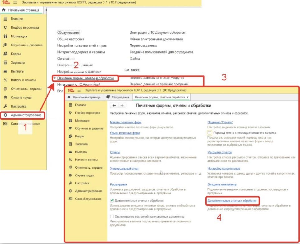This screenshot has height=244, width=300.
Task: Click the Зарплата calculator icon in the inner sidebar
Action: tap(70, 144)
